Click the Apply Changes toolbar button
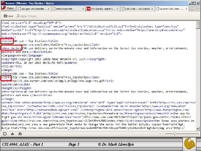This screenshot has height=151, width=201. coord(27,16)
